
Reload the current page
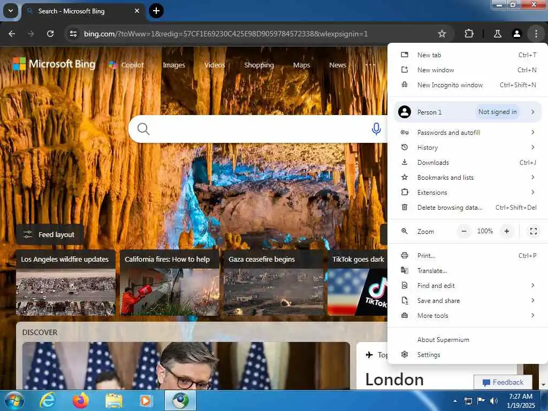coord(50,34)
